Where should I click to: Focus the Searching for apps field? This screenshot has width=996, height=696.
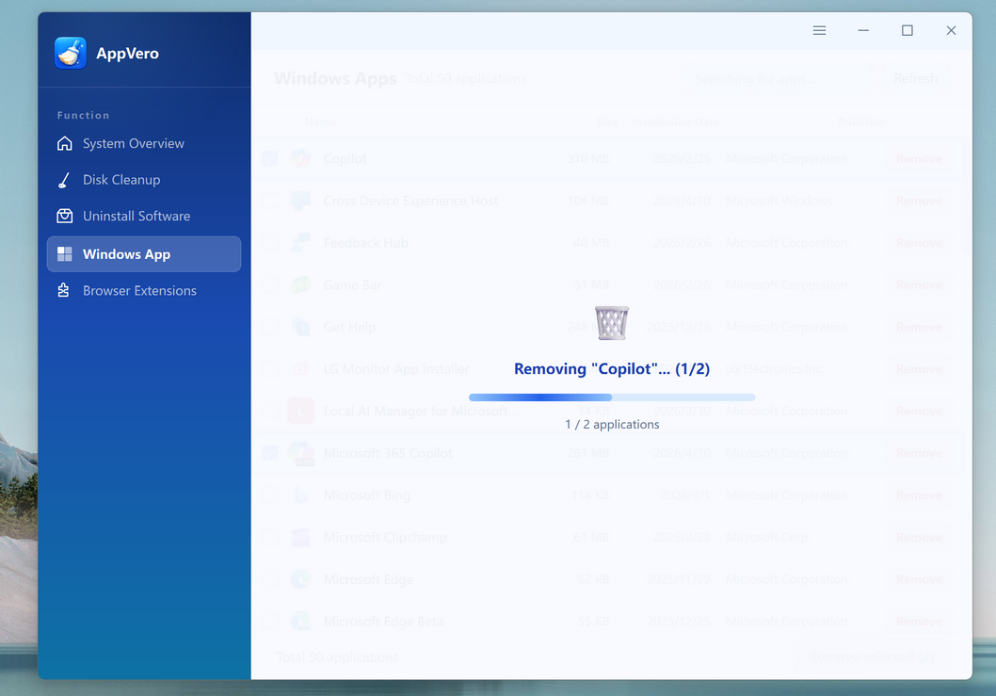coord(777,79)
